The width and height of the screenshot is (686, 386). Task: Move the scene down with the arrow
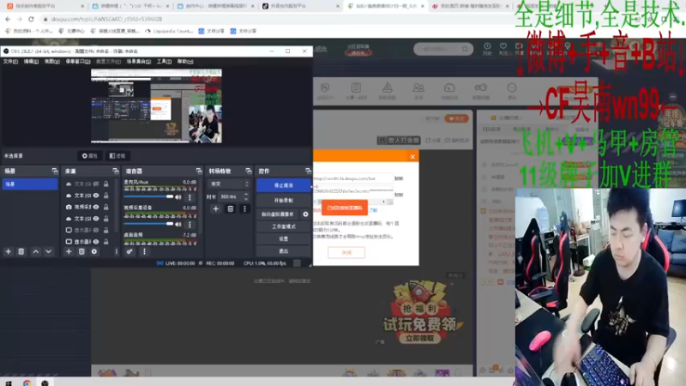[x=49, y=251]
